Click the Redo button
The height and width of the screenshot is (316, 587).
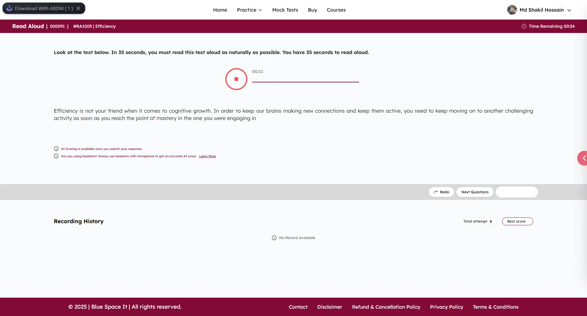[x=441, y=192]
